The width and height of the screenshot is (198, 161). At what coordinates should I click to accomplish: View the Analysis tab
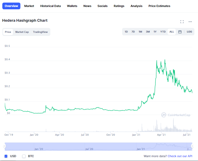pos(136,6)
